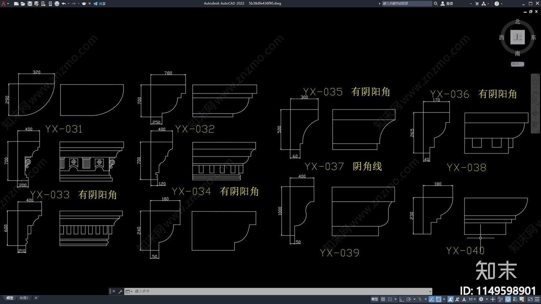This screenshot has width=541, height=304.
Task: Click the Plot printer icon
Action: pyautogui.click(x=57, y=4)
